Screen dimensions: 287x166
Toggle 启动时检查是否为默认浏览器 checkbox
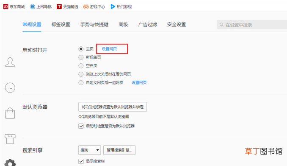click(x=81, y=126)
